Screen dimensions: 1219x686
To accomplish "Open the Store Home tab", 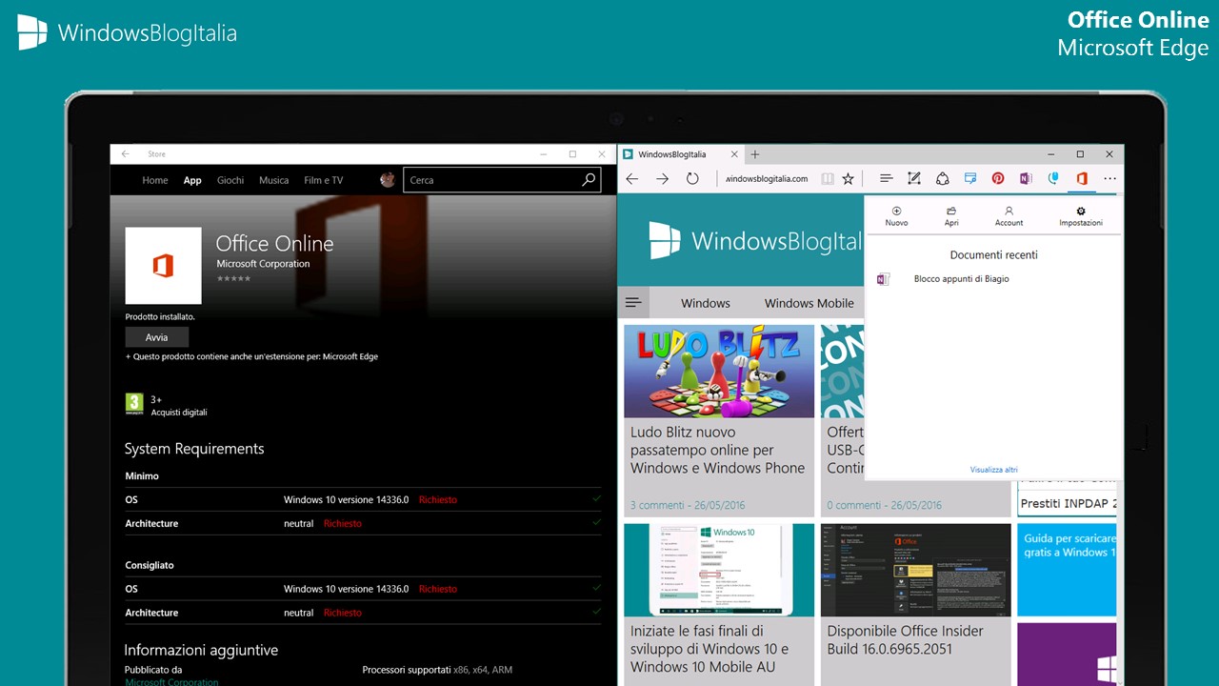I will pyautogui.click(x=155, y=180).
